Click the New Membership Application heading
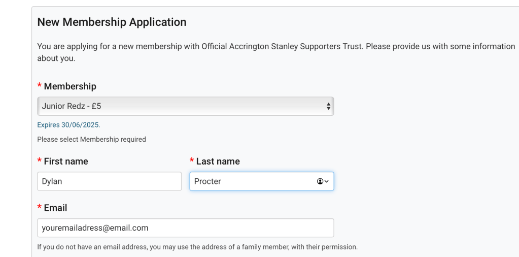Screen dimensions: 519x257 pyautogui.click(x=112, y=22)
